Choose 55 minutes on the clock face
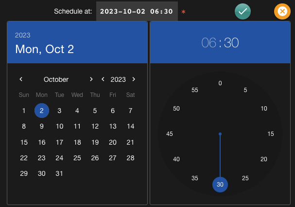295x207 pixels. (195, 90)
